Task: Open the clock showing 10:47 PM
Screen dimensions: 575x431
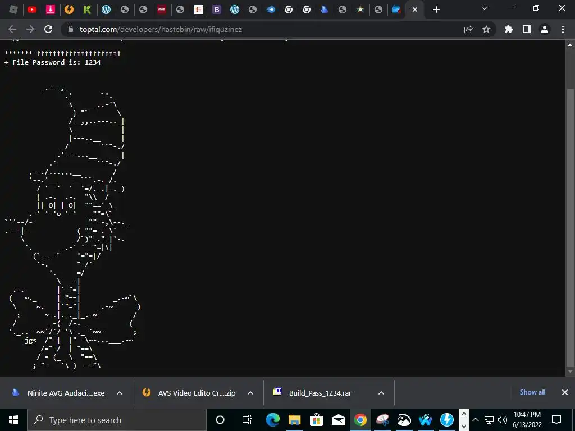Action: point(527,420)
